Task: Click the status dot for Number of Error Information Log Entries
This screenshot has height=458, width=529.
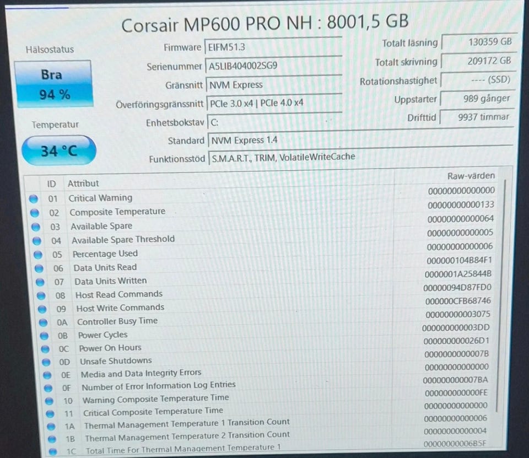Action: point(48,388)
